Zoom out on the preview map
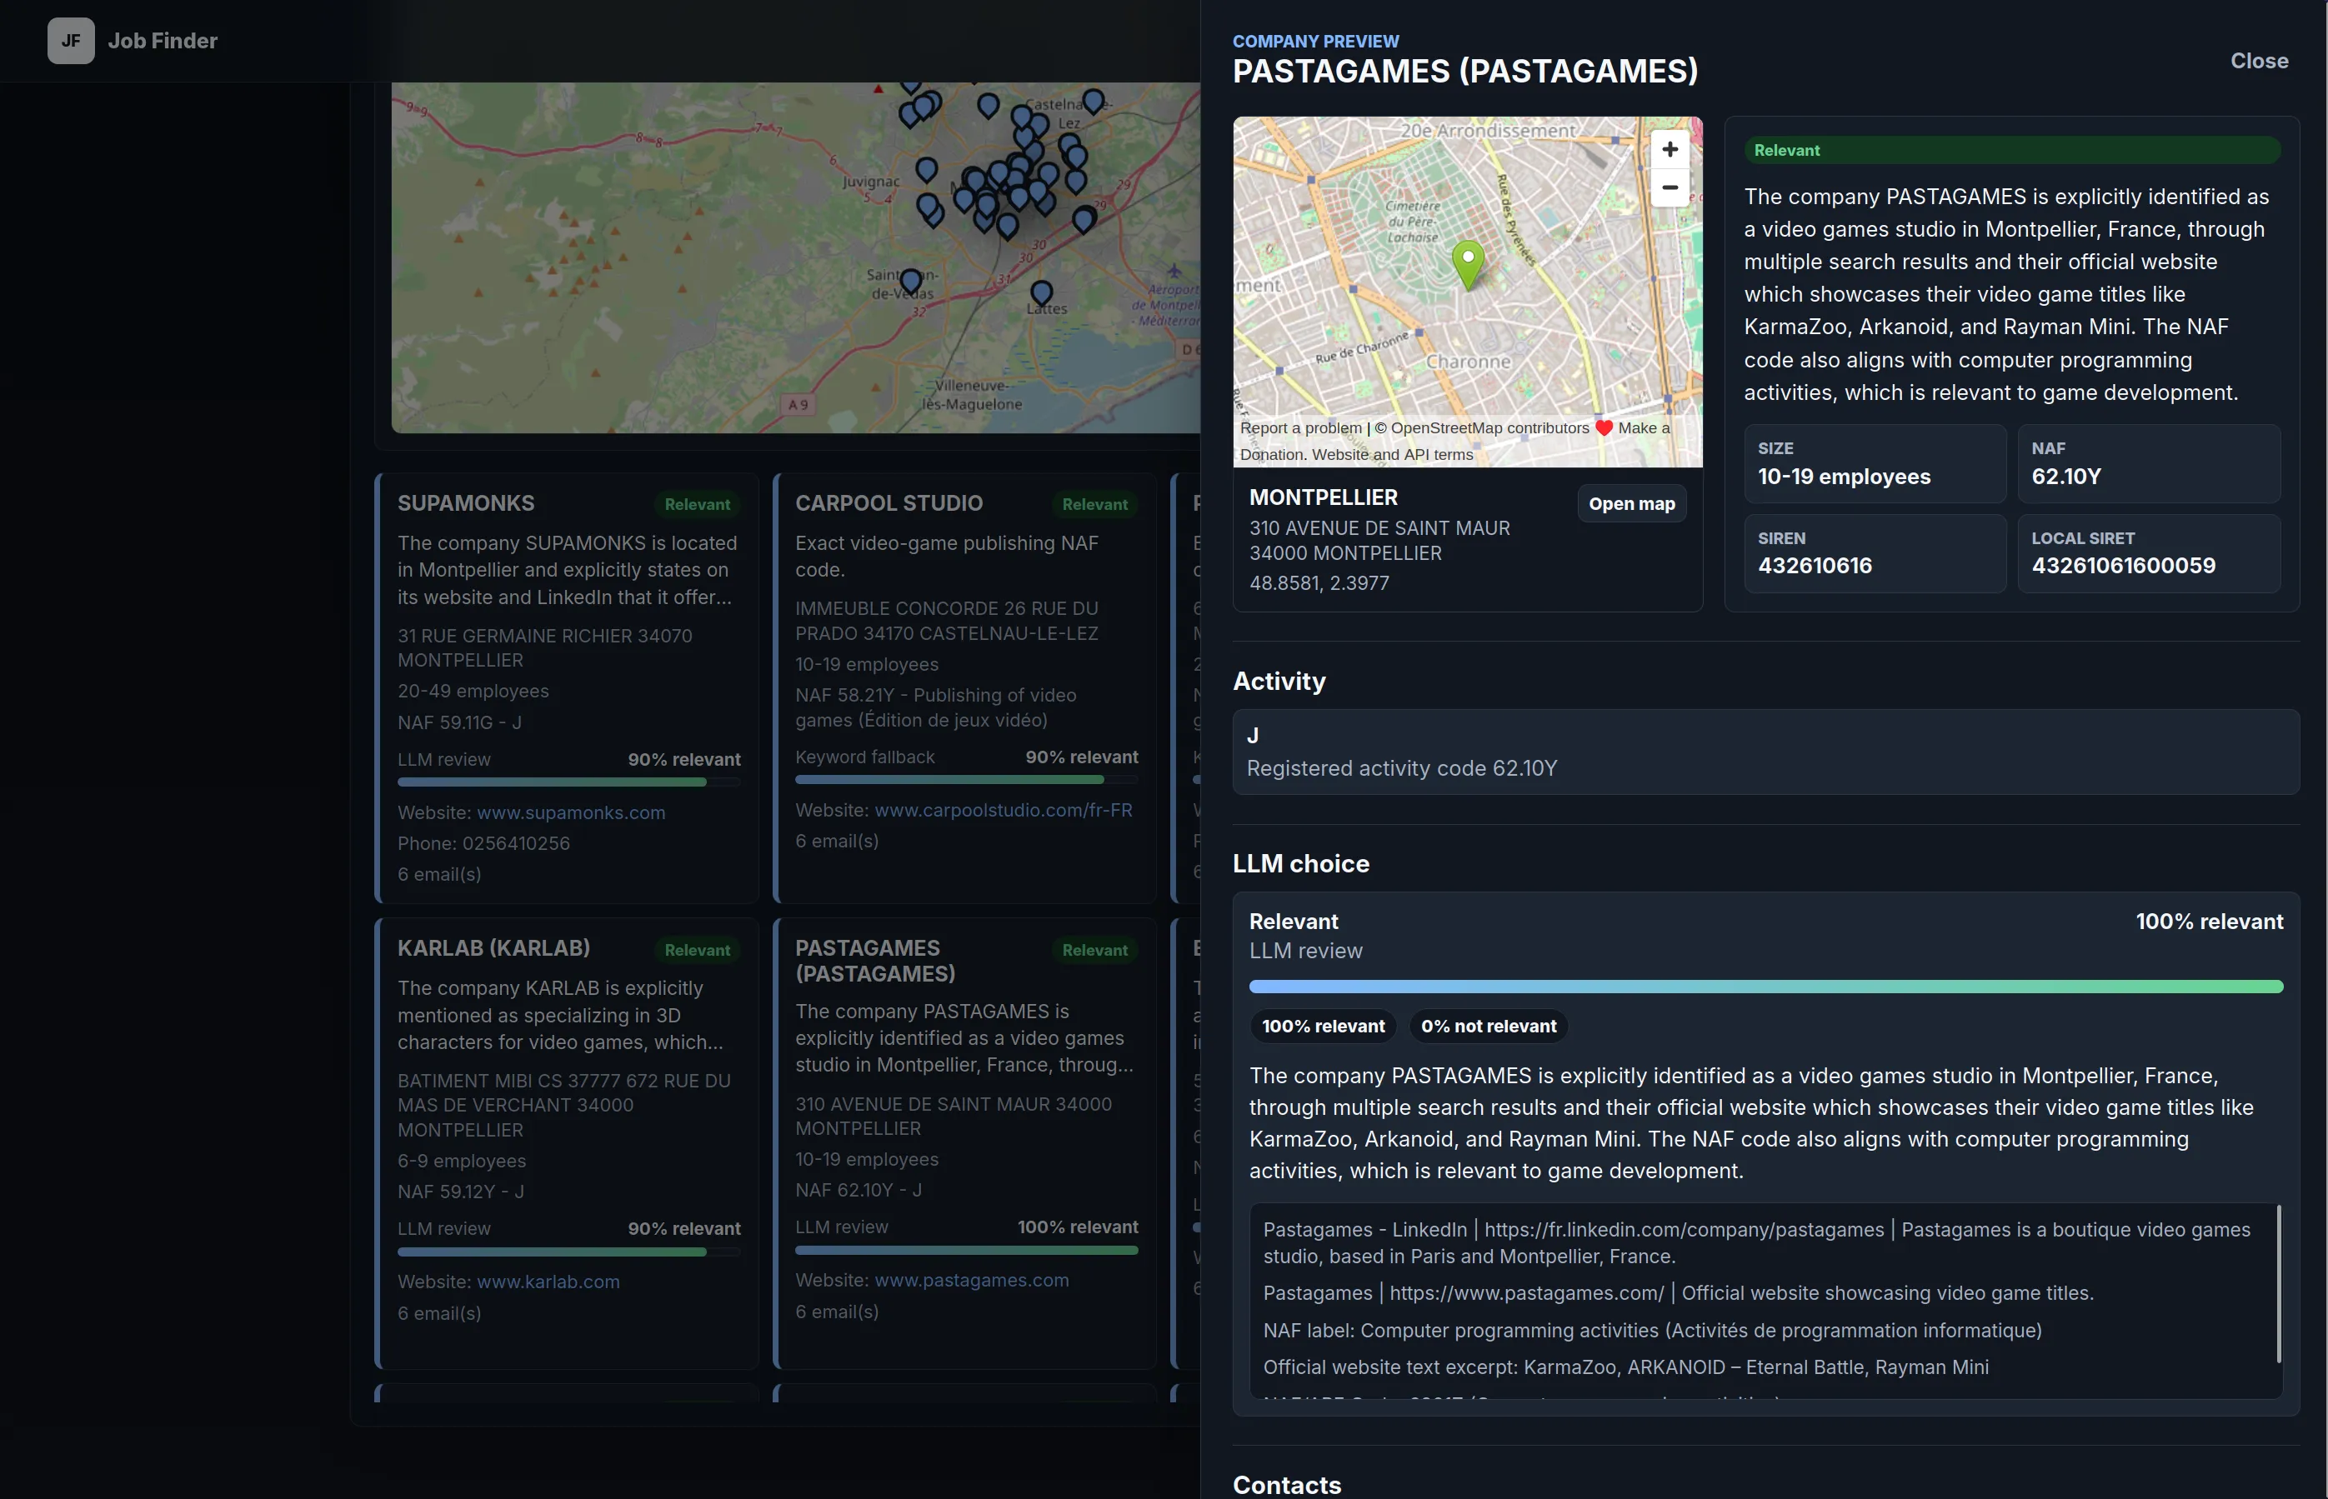This screenshot has width=2328, height=1499. point(1670,187)
